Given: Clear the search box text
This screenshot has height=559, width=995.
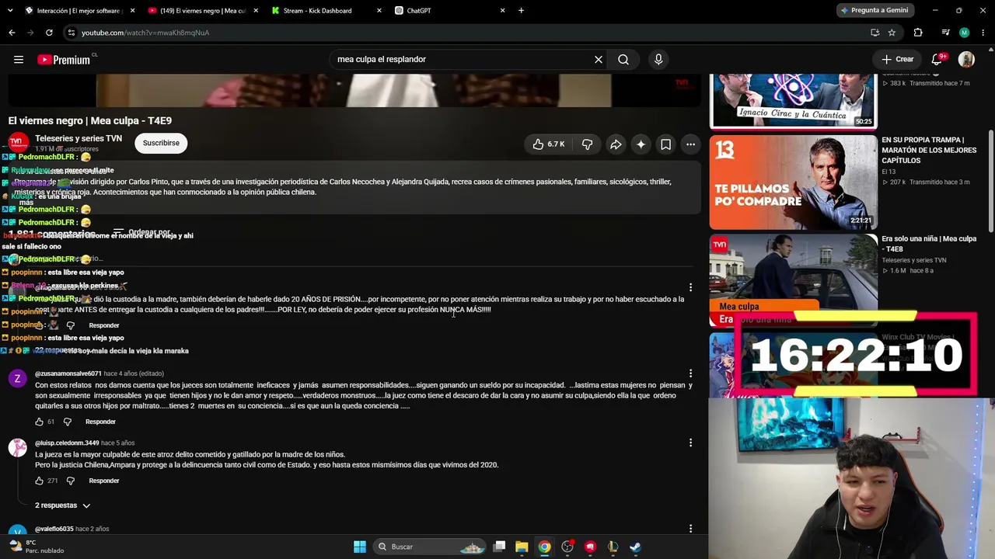Looking at the screenshot, I should (599, 59).
